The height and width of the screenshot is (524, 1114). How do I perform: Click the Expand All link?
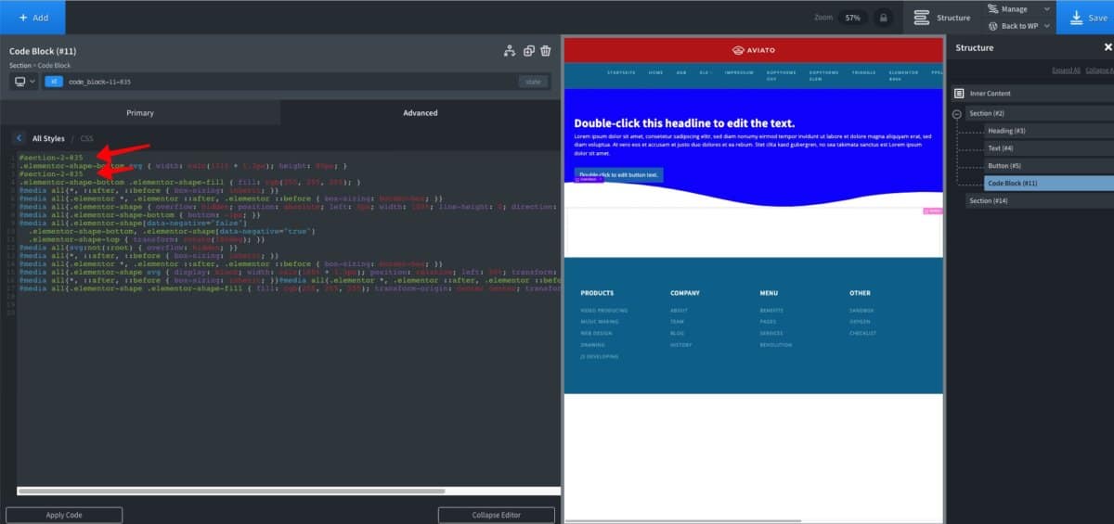click(x=1066, y=70)
